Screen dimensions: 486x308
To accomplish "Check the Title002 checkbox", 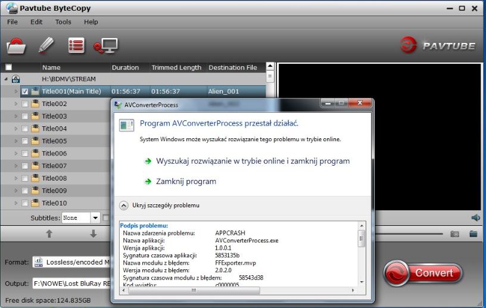I will (x=25, y=104).
